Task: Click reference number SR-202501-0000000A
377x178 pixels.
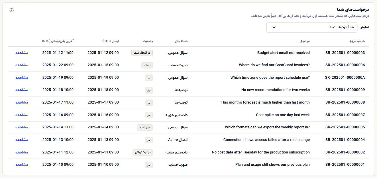Action: tap(345, 78)
